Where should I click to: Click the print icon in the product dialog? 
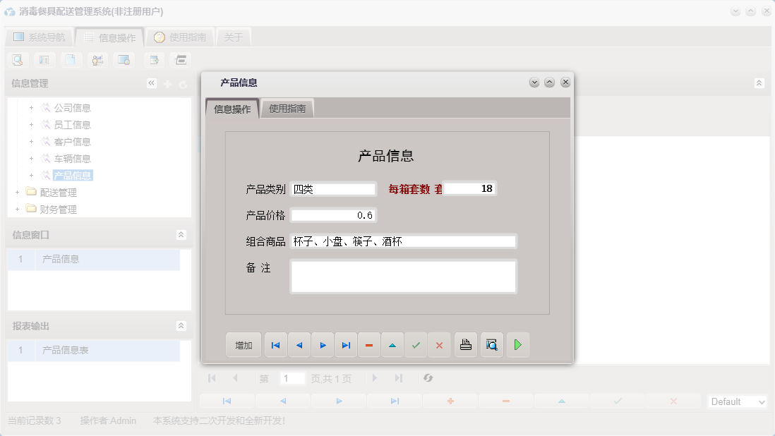tap(466, 344)
